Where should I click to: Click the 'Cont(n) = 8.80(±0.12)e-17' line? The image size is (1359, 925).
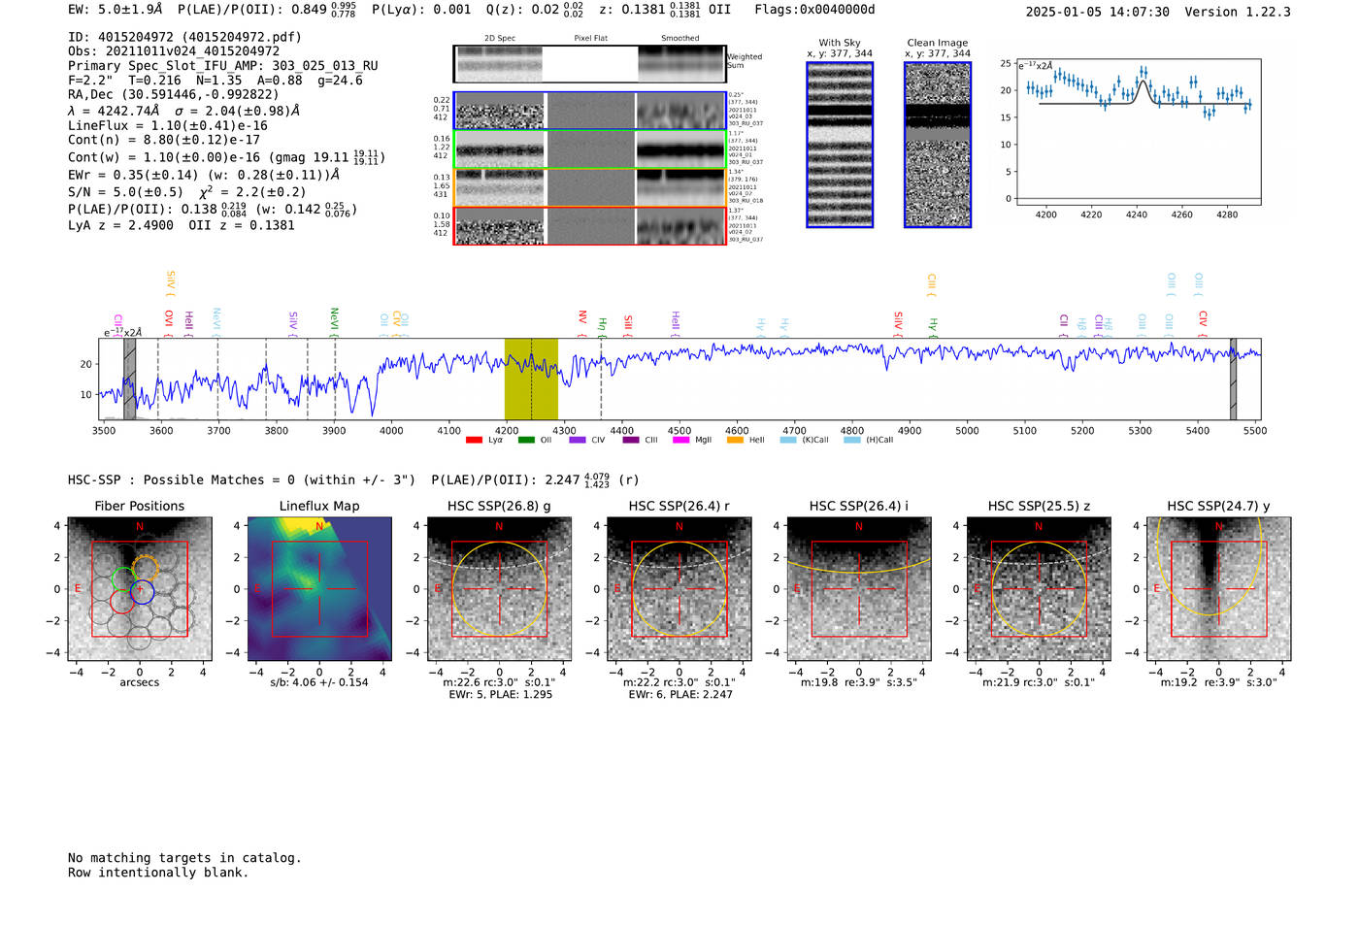(x=164, y=140)
